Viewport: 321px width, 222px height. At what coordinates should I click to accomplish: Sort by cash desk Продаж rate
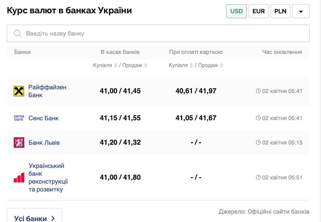pyautogui.click(x=146, y=65)
